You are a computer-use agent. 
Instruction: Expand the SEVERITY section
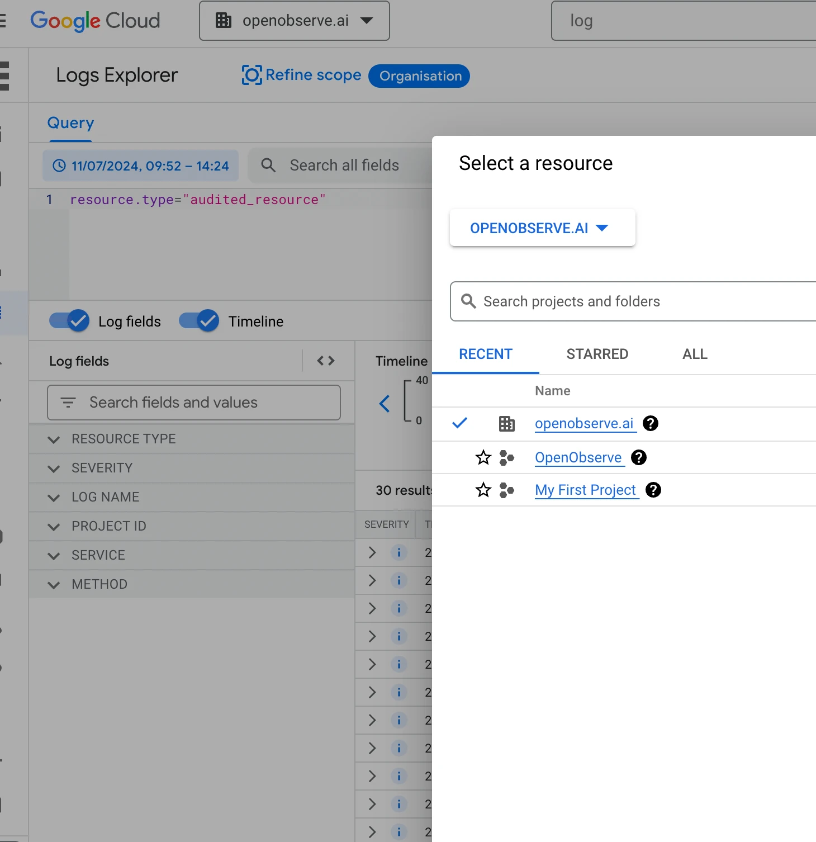pyautogui.click(x=192, y=468)
